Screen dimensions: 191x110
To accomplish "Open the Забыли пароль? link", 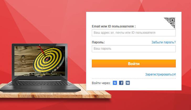I will coord(164,42).
